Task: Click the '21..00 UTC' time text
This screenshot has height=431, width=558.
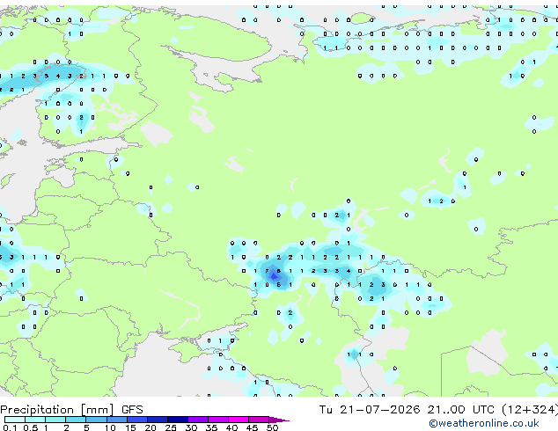Action: point(461,410)
